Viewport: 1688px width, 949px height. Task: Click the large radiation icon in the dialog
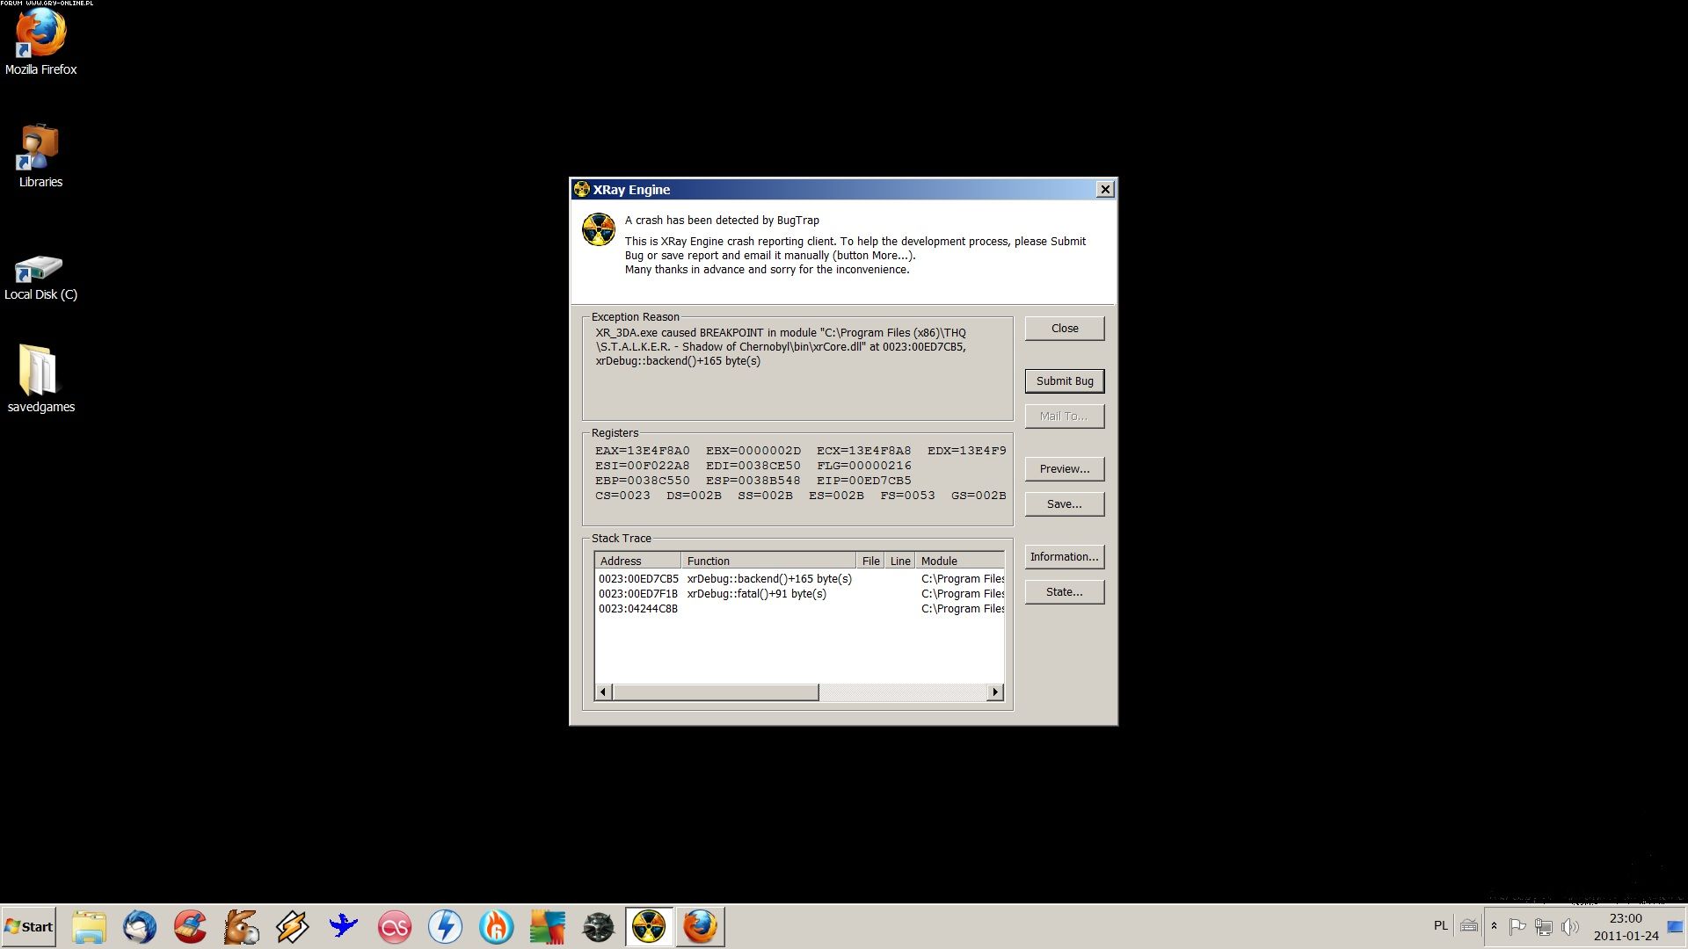coord(599,229)
